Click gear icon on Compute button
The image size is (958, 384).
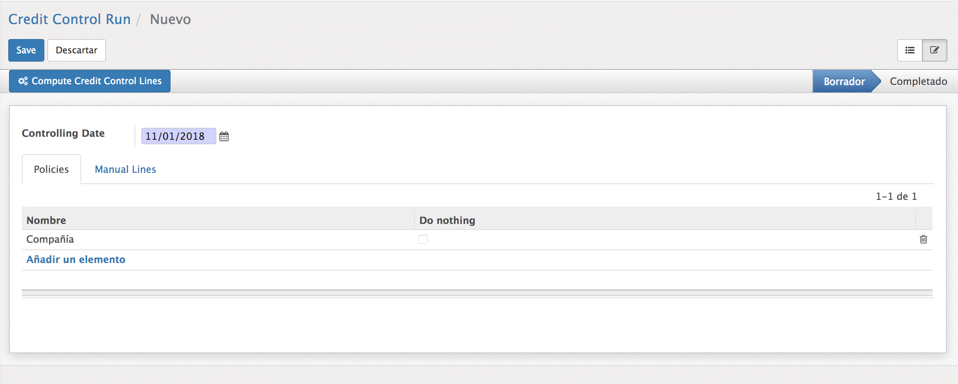point(23,81)
